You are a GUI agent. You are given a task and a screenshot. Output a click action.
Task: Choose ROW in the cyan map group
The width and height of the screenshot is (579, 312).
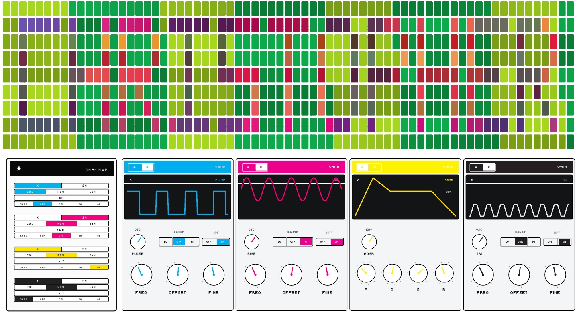[x=61, y=192]
